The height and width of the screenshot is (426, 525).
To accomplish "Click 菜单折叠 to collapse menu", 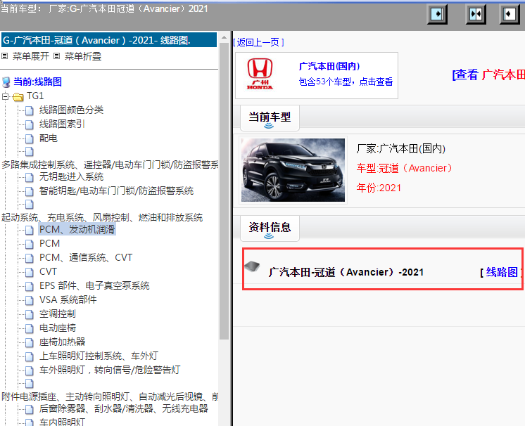I will [83, 56].
